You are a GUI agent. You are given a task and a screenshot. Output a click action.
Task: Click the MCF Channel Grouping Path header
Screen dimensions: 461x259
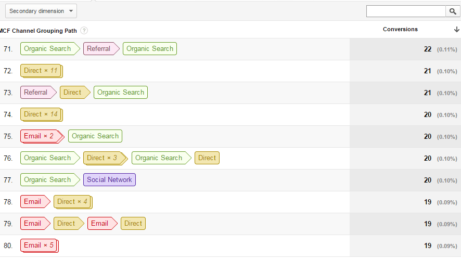point(38,31)
